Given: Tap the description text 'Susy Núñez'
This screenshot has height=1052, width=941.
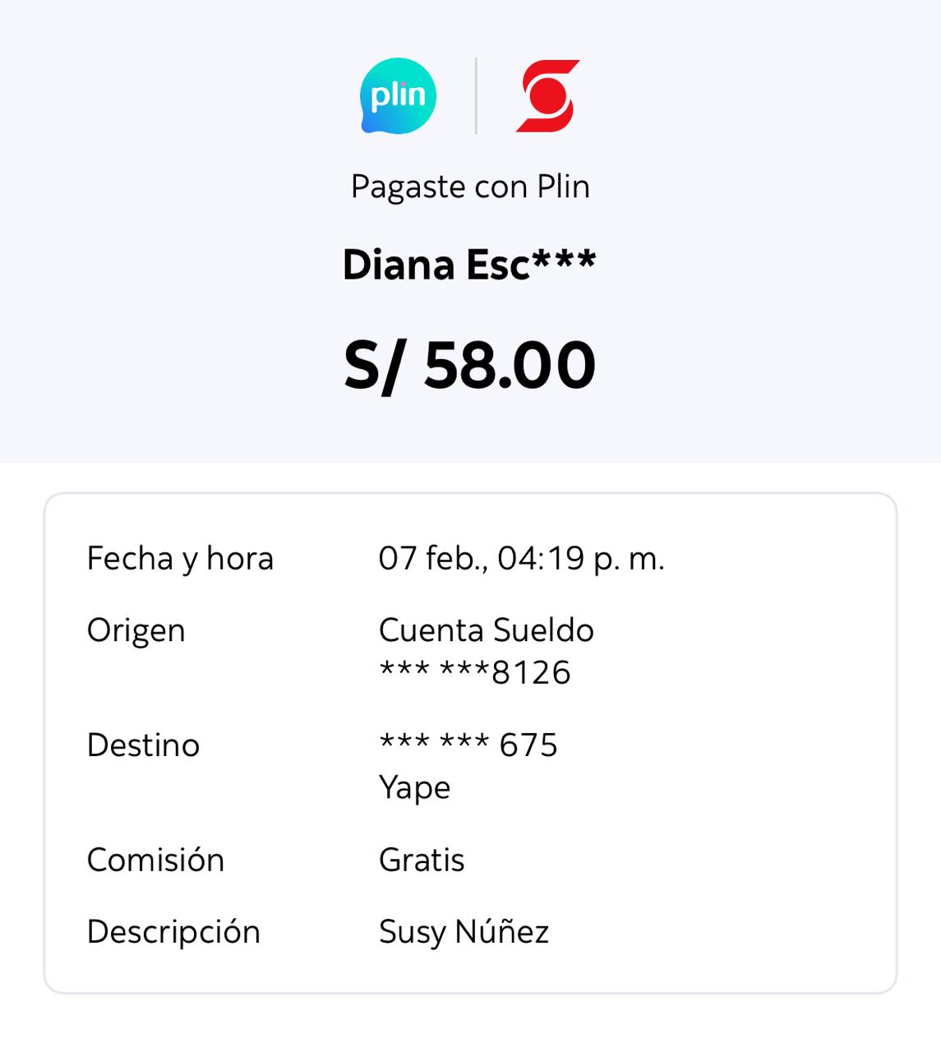Looking at the screenshot, I should (464, 932).
